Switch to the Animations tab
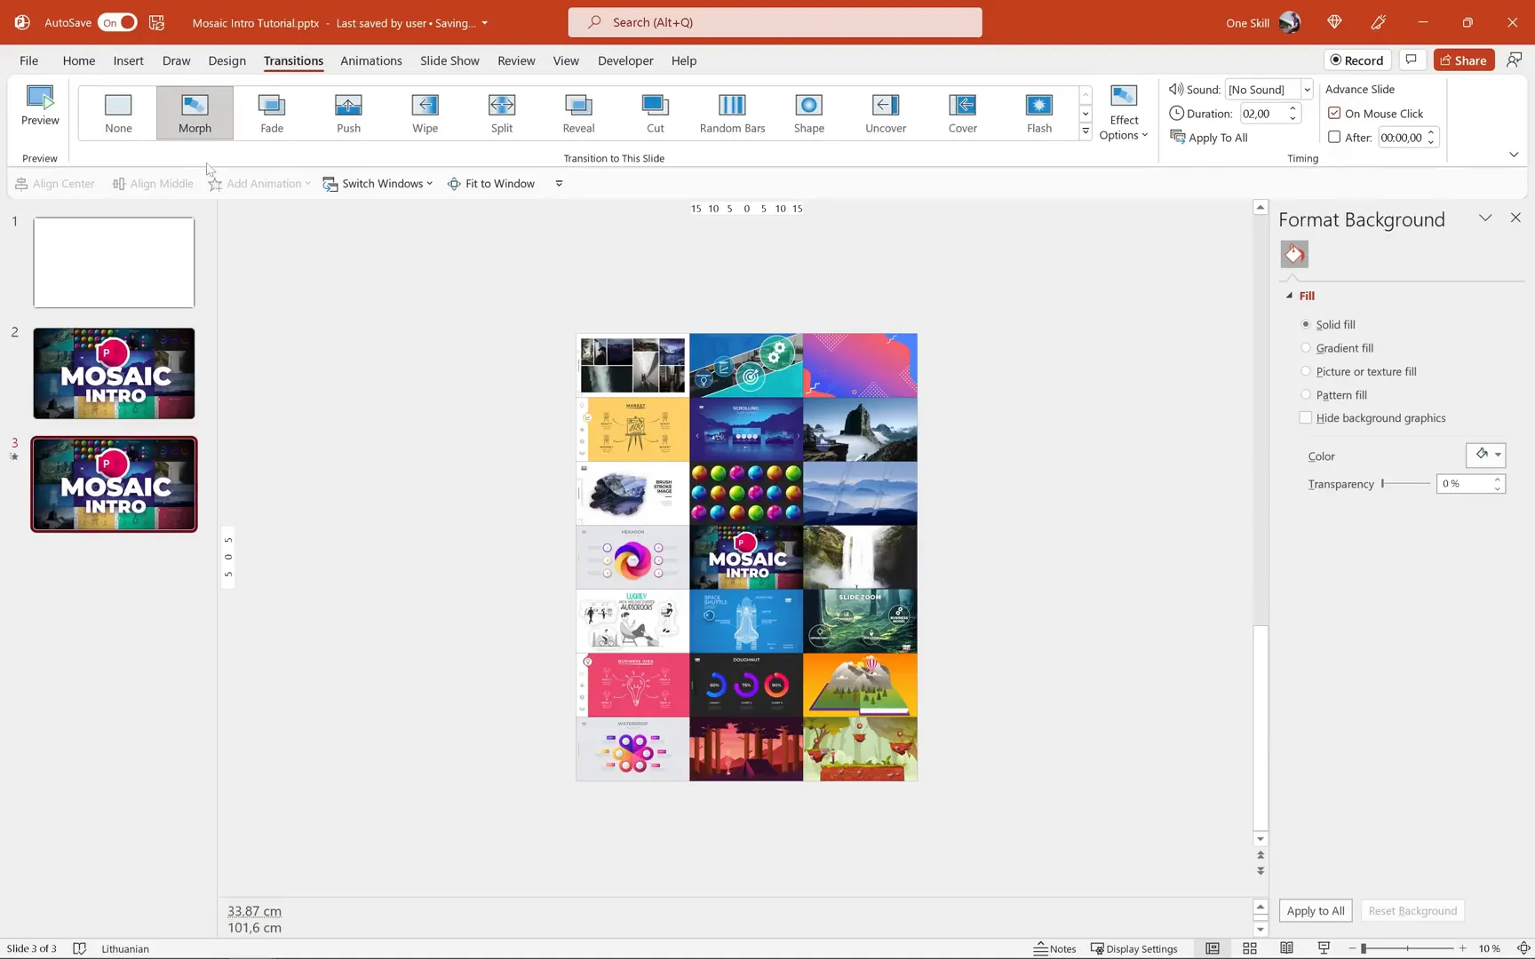The height and width of the screenshot is (959, 1535). [370, 60]
